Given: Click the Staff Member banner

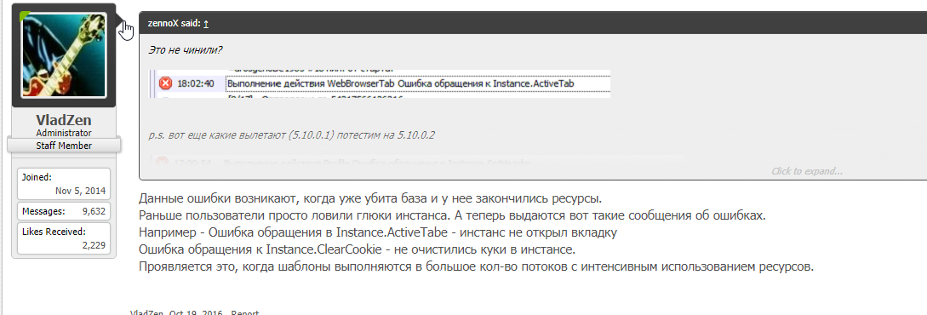Looking at the screenshot, I should (x=64, y=145).
